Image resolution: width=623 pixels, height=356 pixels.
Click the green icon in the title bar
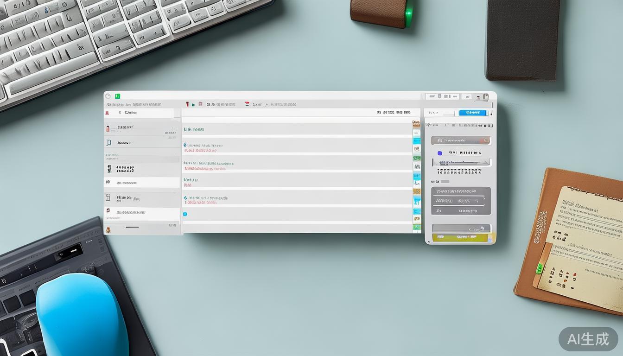118,96
